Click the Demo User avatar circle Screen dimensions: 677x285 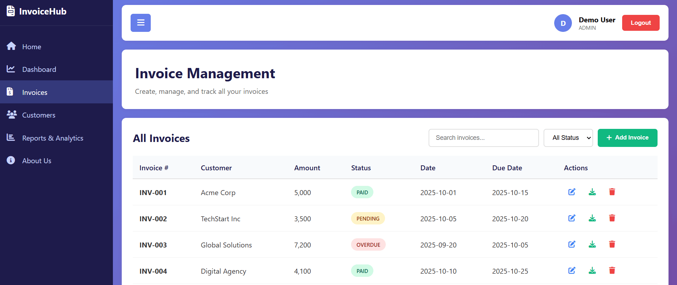coord(563,23)
